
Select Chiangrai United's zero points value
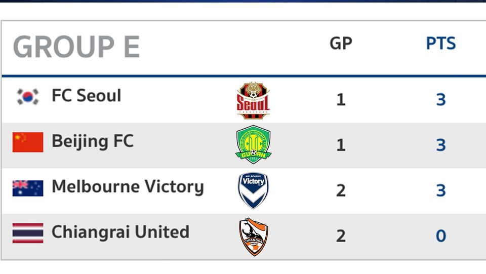(x=441, y=236)
